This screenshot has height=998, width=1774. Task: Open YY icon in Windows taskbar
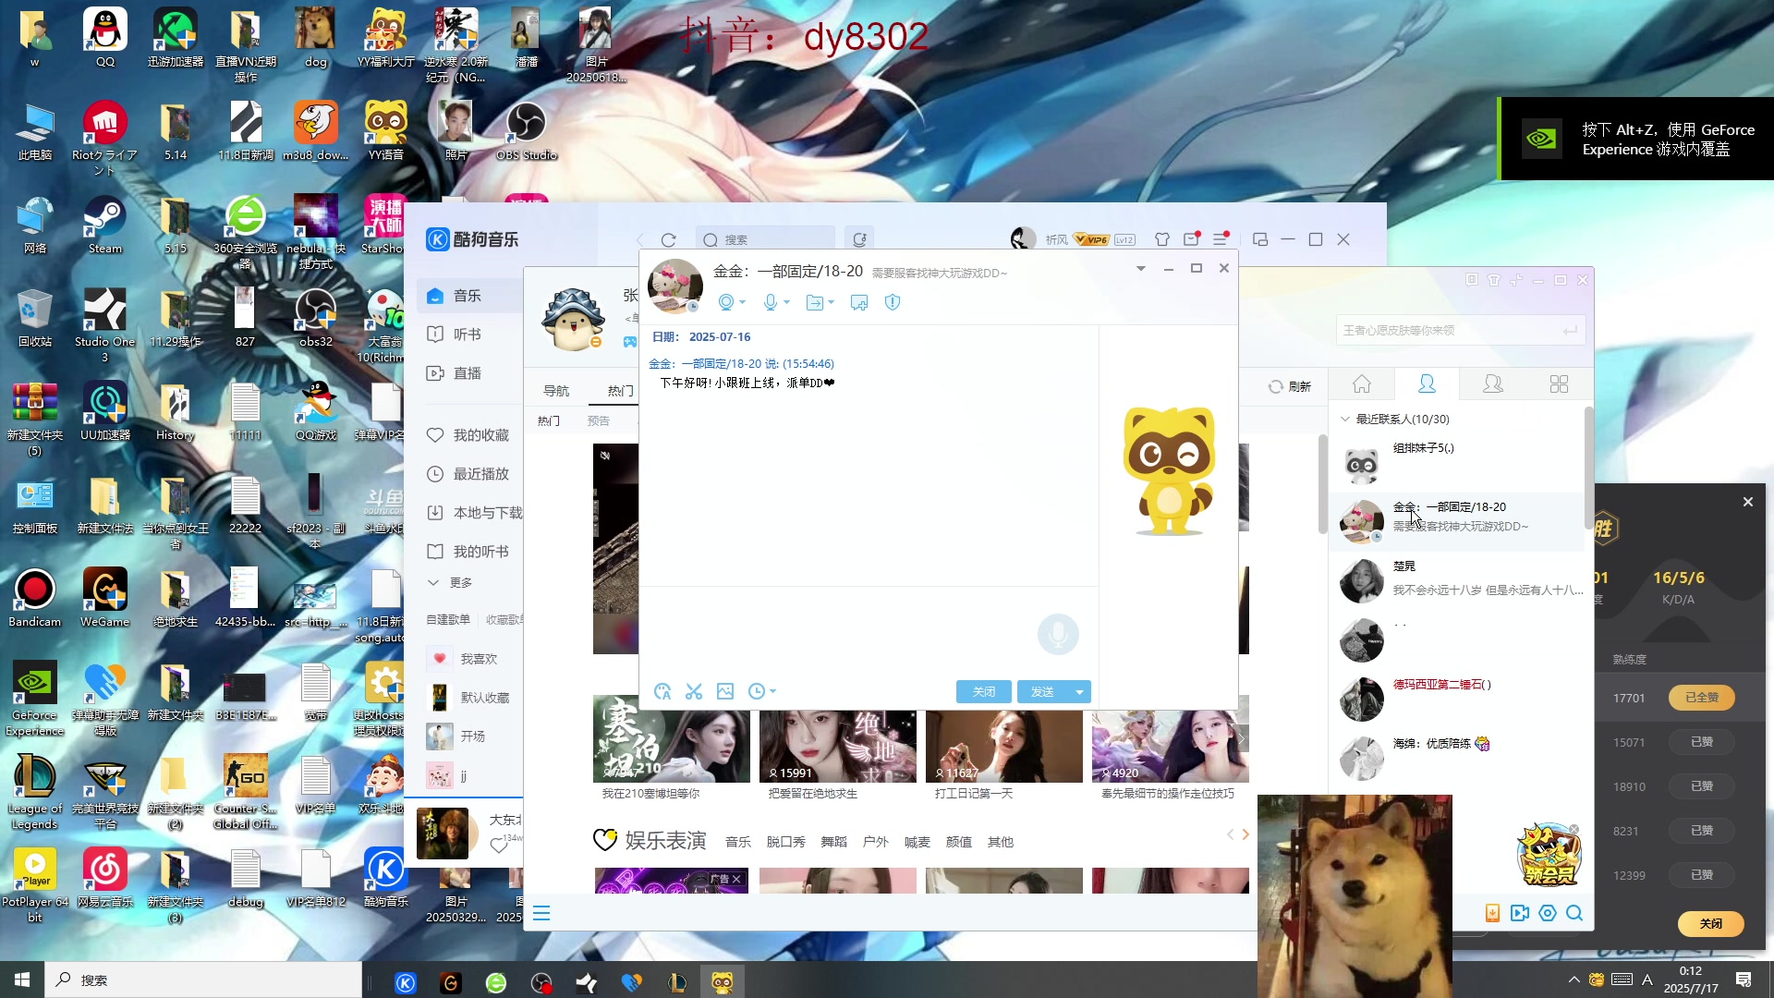[x=722, y=981]
